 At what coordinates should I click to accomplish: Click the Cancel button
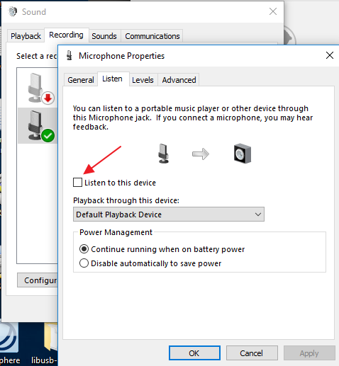coord(252,353)
